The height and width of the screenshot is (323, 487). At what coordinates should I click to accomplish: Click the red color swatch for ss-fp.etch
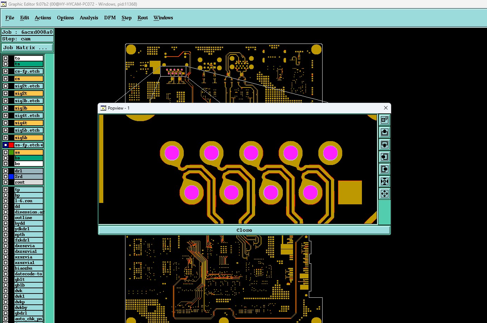tap(11, 145)
